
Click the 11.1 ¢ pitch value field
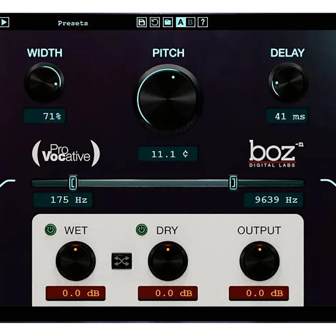click(168, 154)
